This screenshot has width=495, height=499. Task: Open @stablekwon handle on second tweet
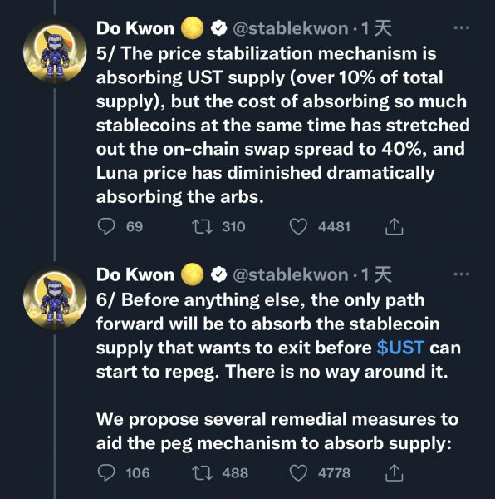coord(291,275)
